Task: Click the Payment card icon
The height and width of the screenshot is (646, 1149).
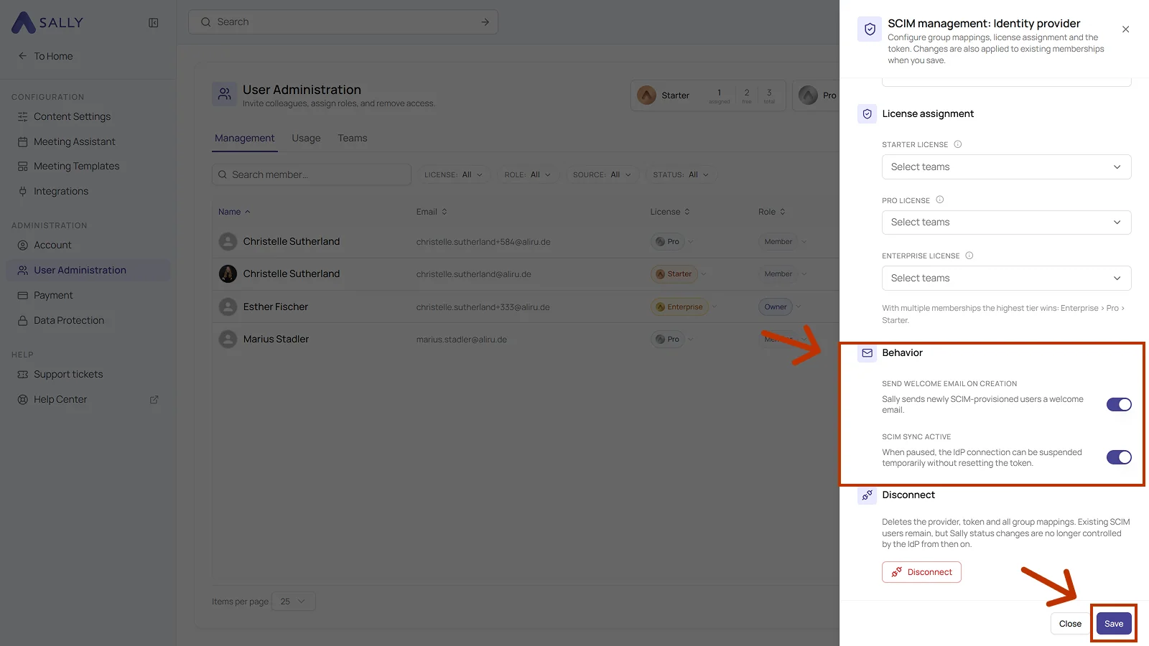Action: (22, 295)
